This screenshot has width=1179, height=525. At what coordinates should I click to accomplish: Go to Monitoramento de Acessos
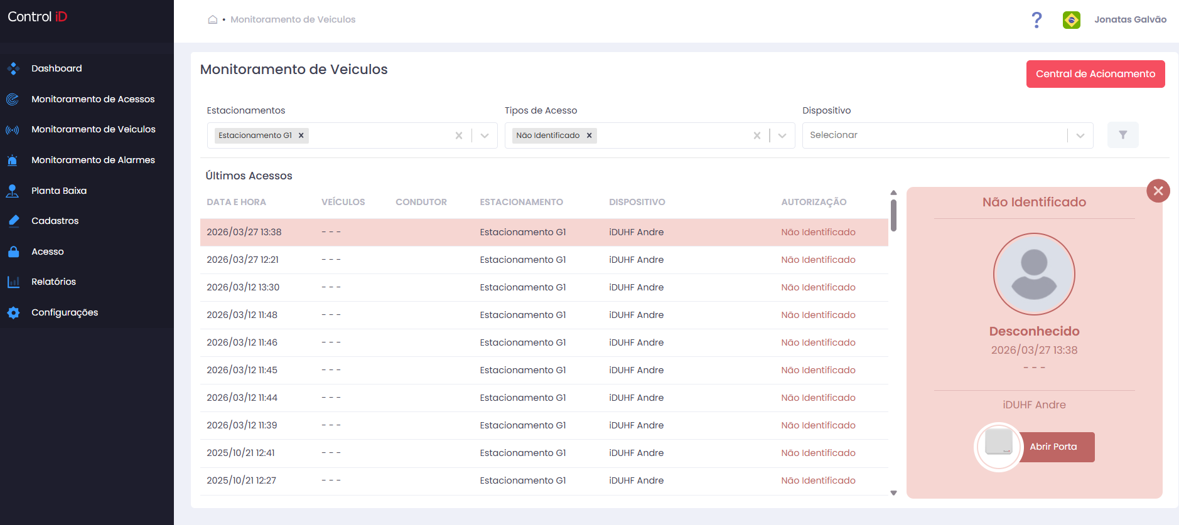[93, 99]
